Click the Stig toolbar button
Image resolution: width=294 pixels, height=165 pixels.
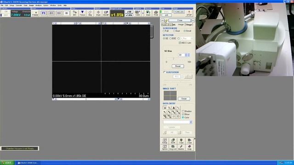[x=90, y=13]
